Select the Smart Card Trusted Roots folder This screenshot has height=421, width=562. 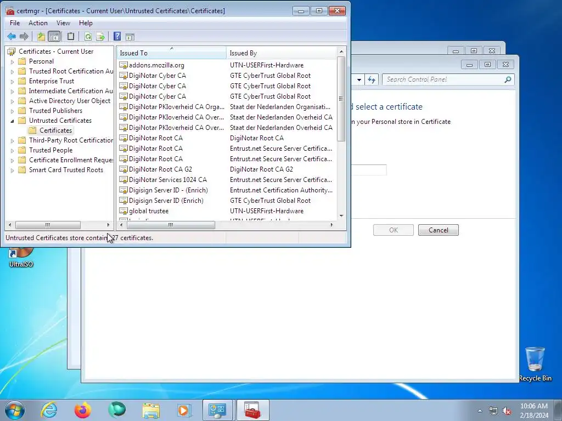tap(66, 170)
